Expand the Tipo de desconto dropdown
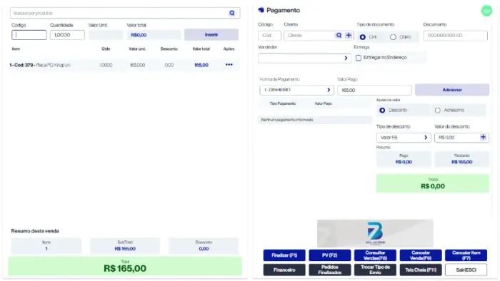Image resolution: width=500 pixels, height=281 pixels. (x=404, y=138)
